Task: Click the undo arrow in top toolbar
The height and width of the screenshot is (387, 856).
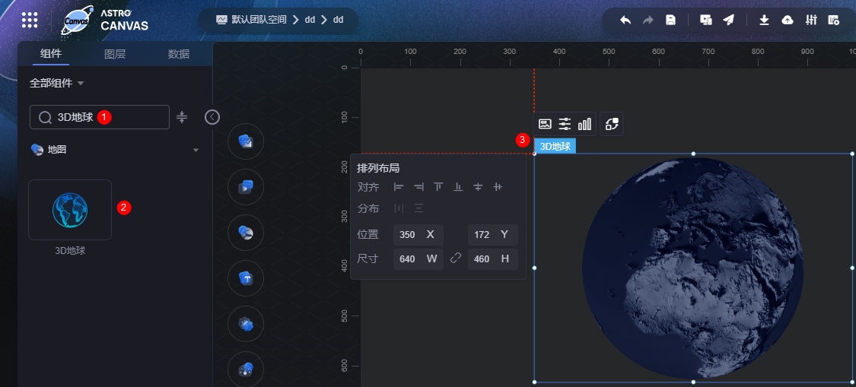Action: pos(625,20)
